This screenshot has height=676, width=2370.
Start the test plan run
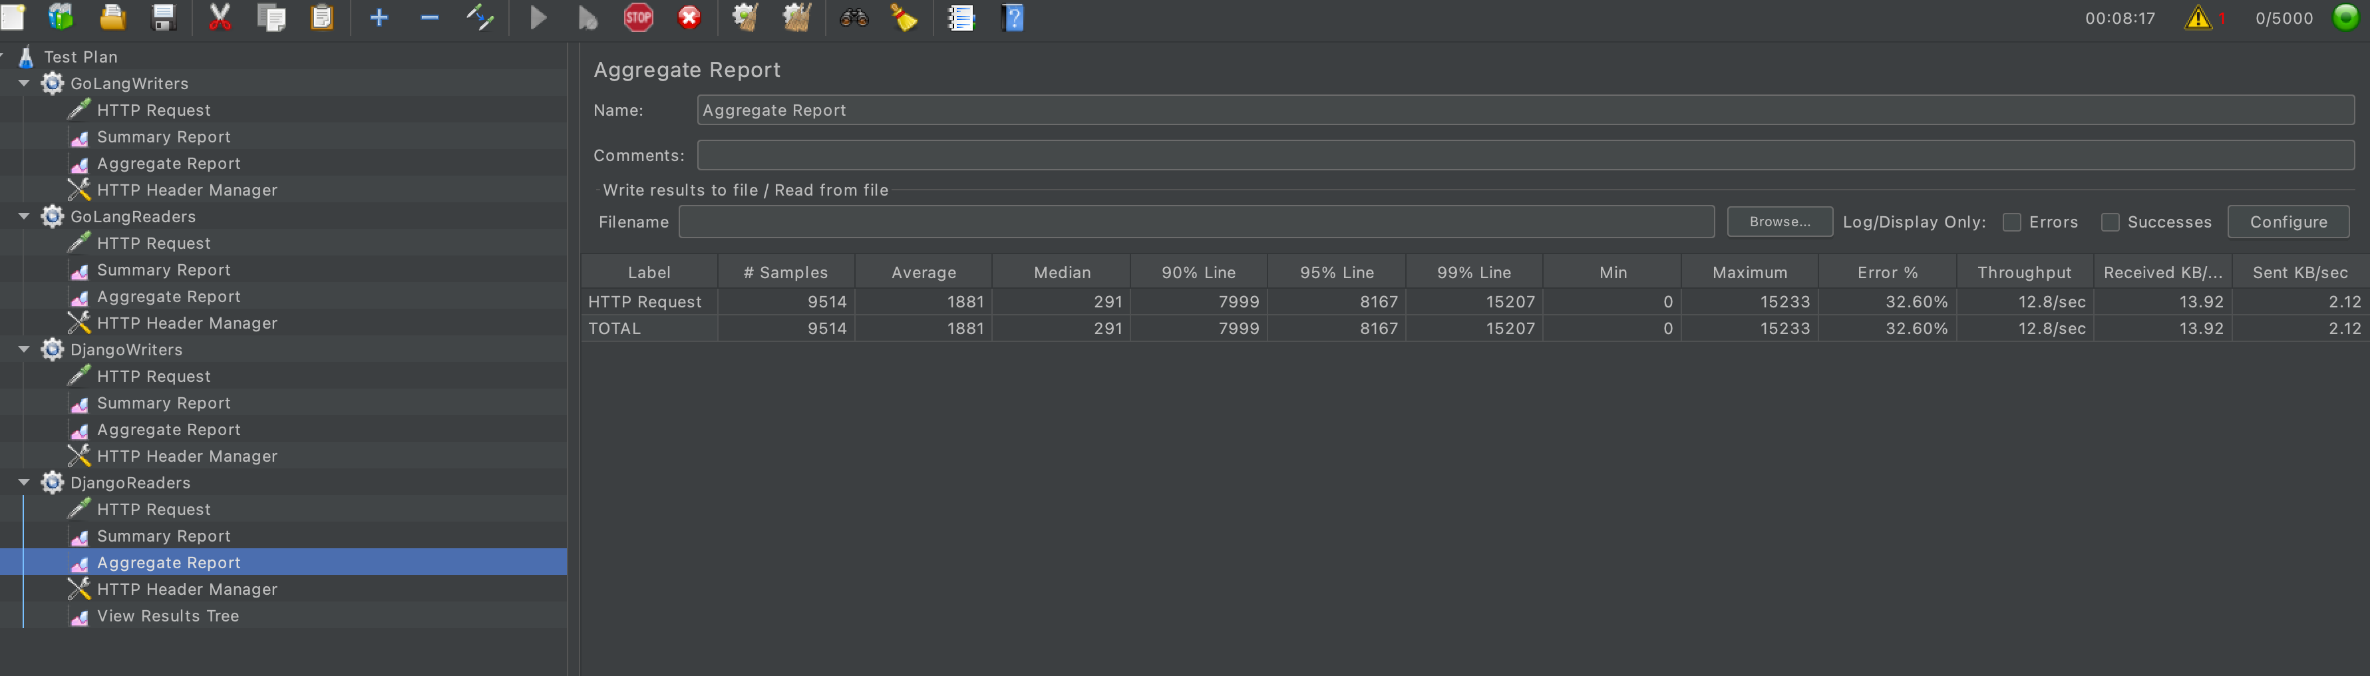[538, 17]
